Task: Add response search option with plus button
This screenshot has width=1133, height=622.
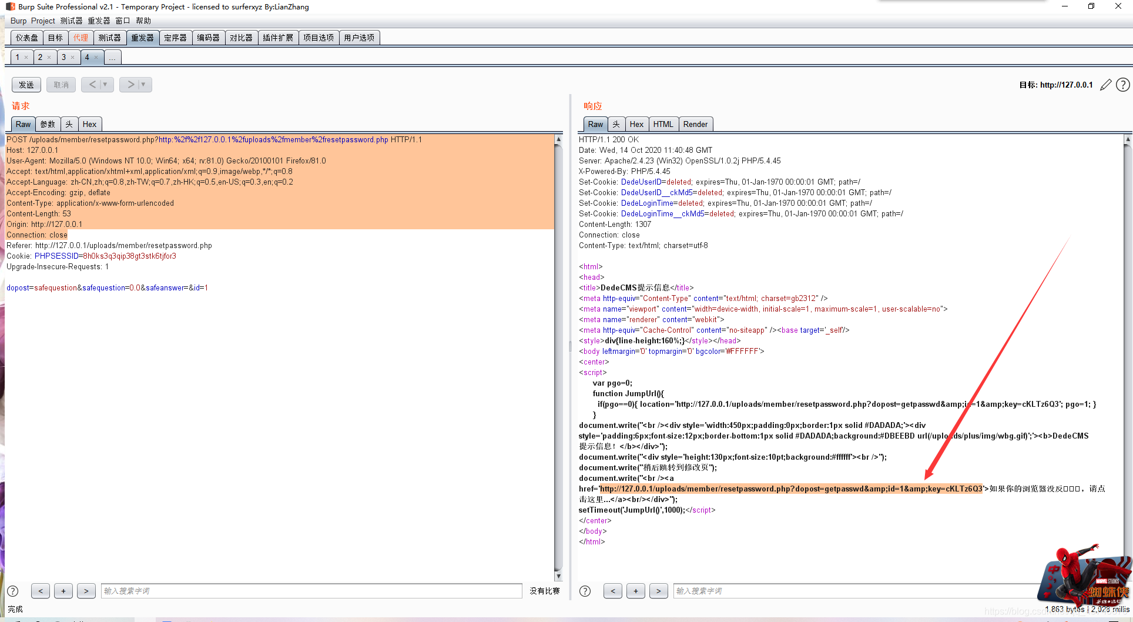Action: (x=636, y=591)
